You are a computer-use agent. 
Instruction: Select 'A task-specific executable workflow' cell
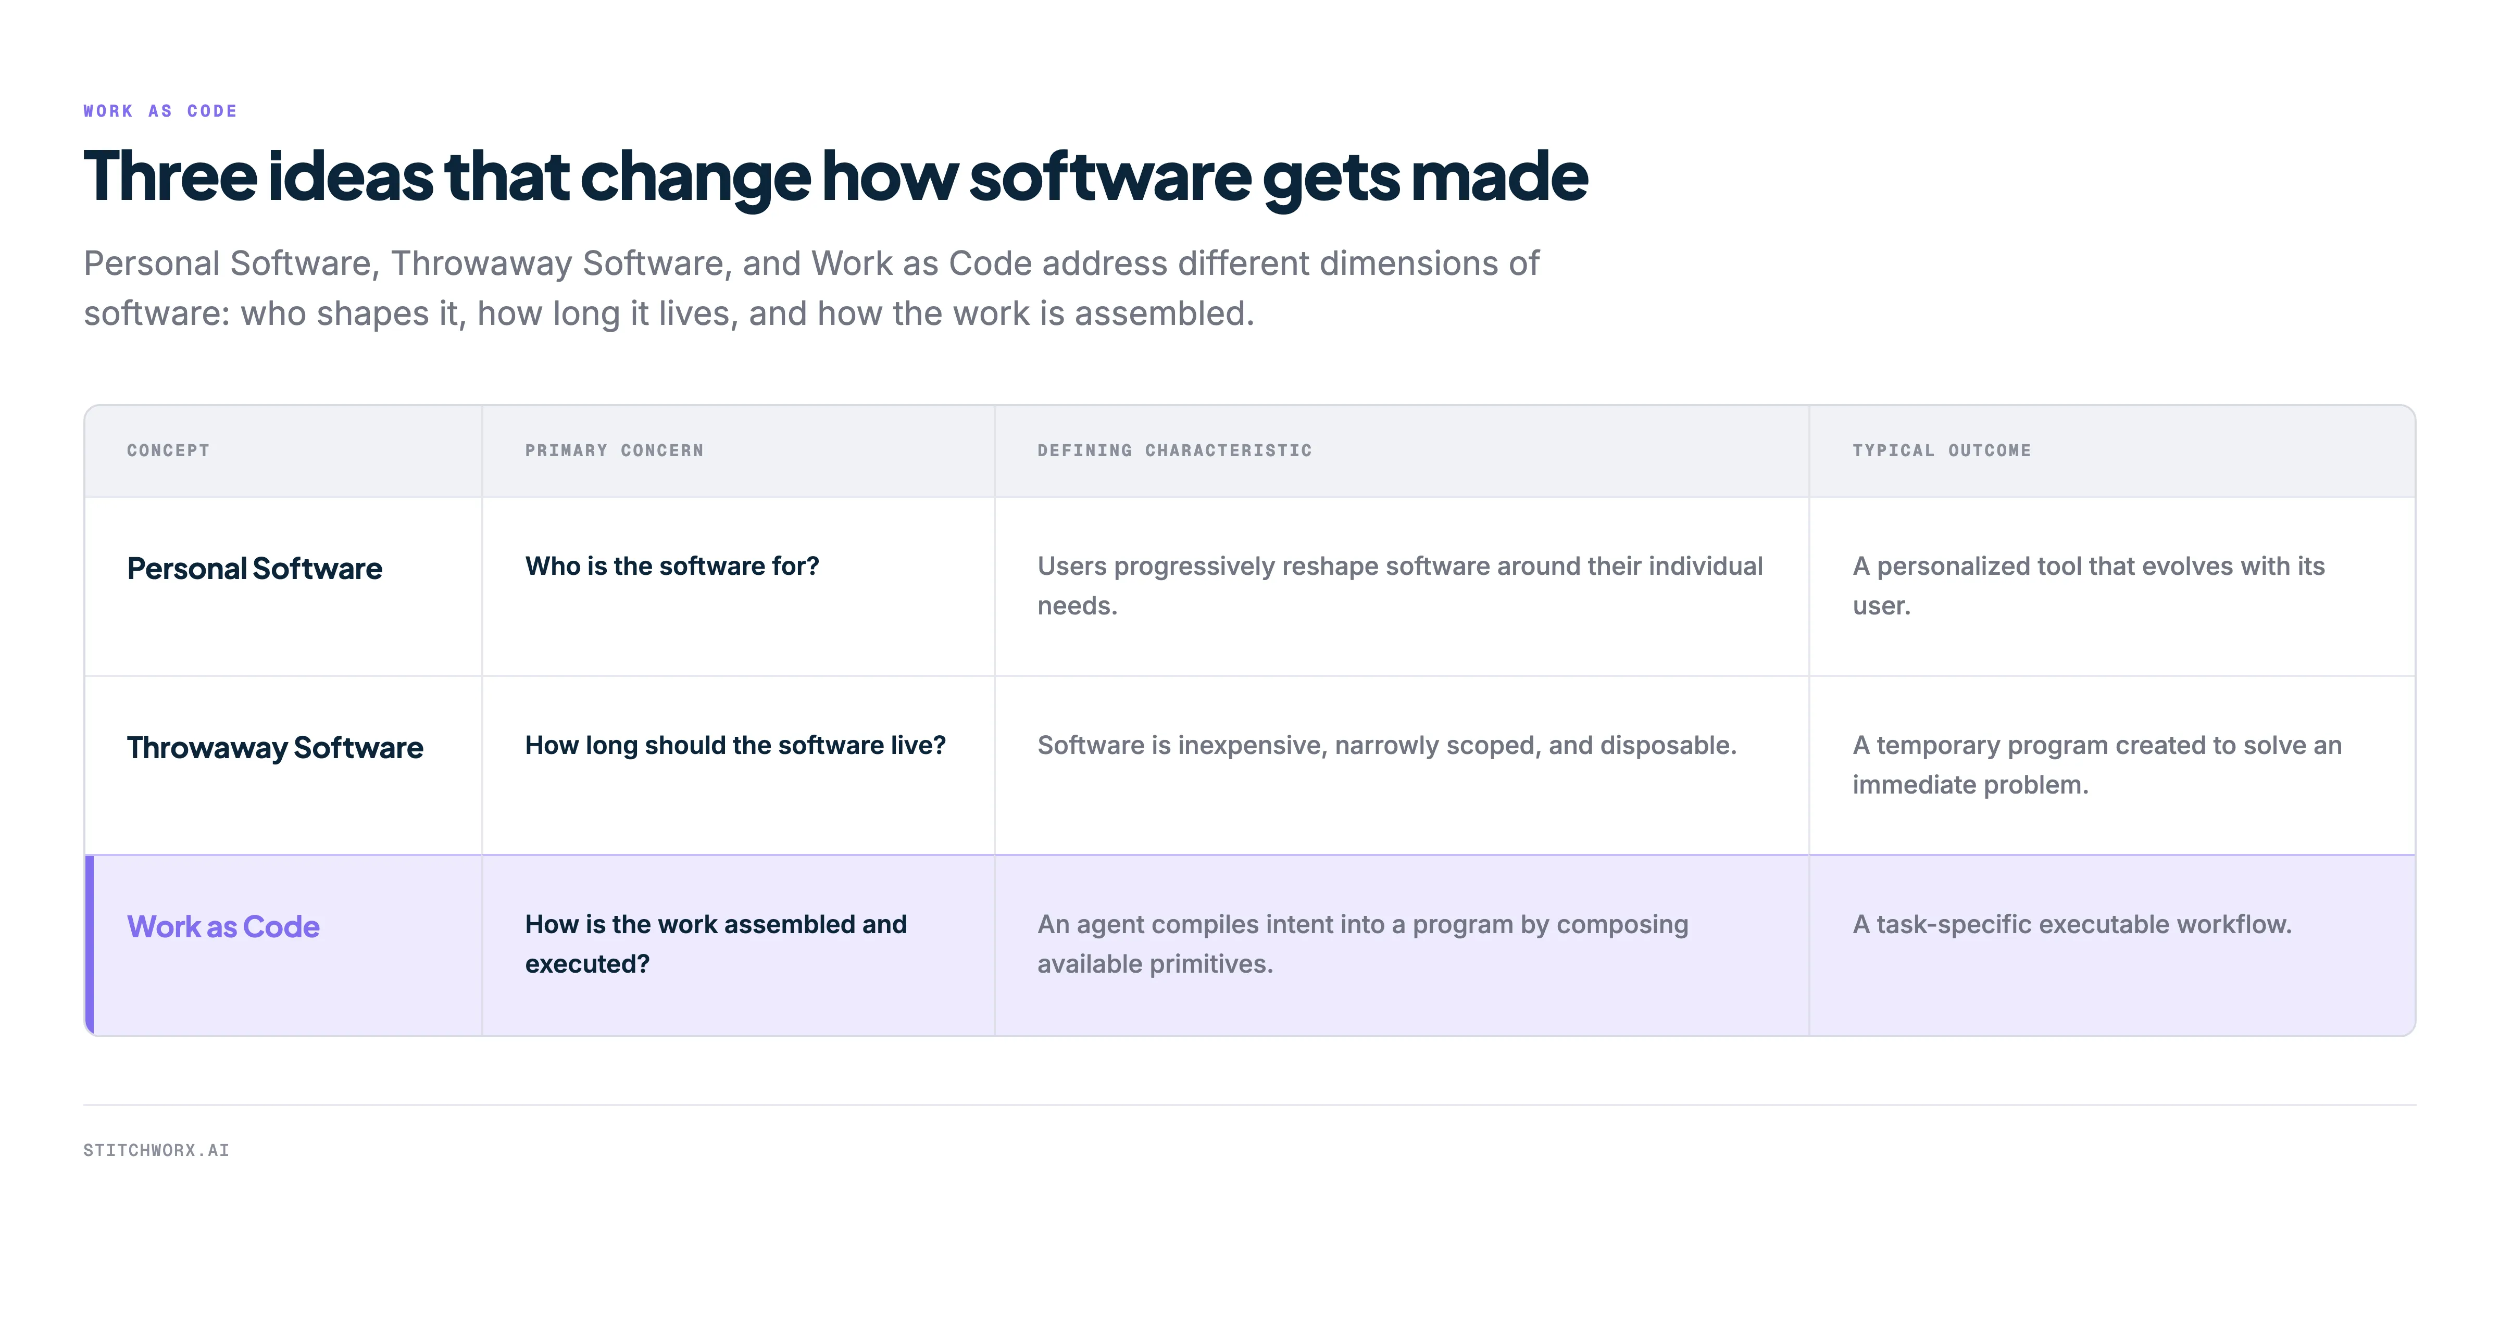click(2072, 925)
